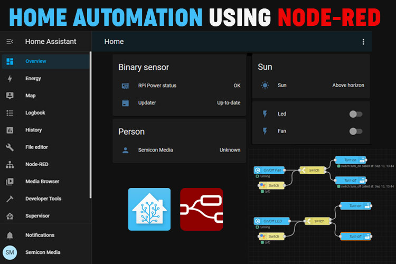Open Node-RED from the sidebar
396x264 pixels.
(45, 164)
